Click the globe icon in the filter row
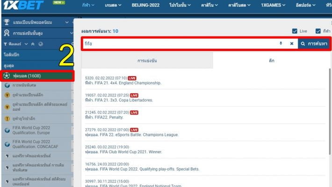 [x=41, y=44]
